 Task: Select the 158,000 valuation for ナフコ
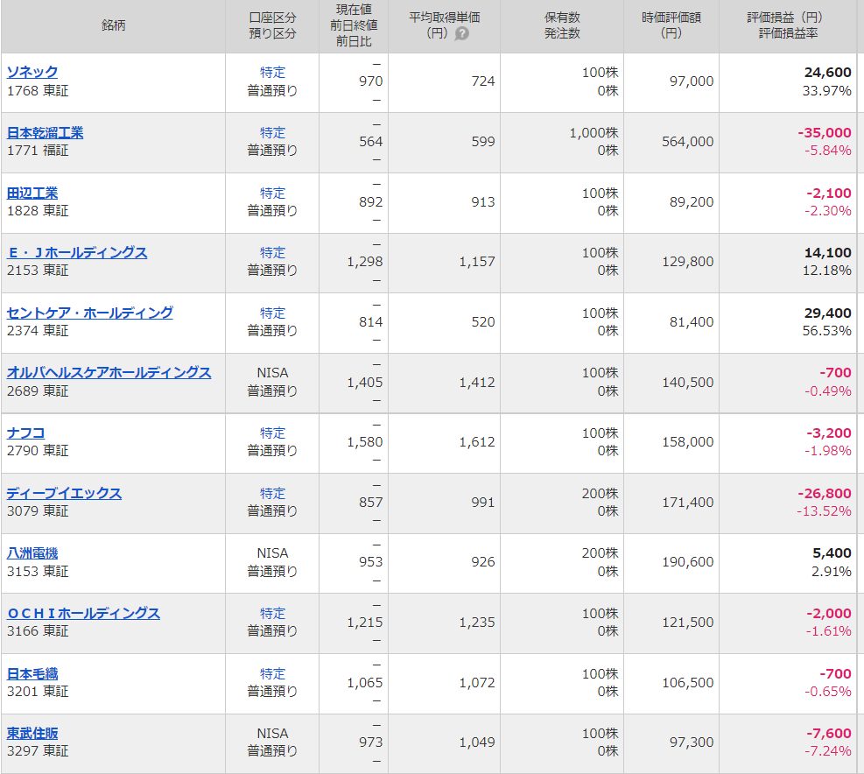click(x=688, y=442)
